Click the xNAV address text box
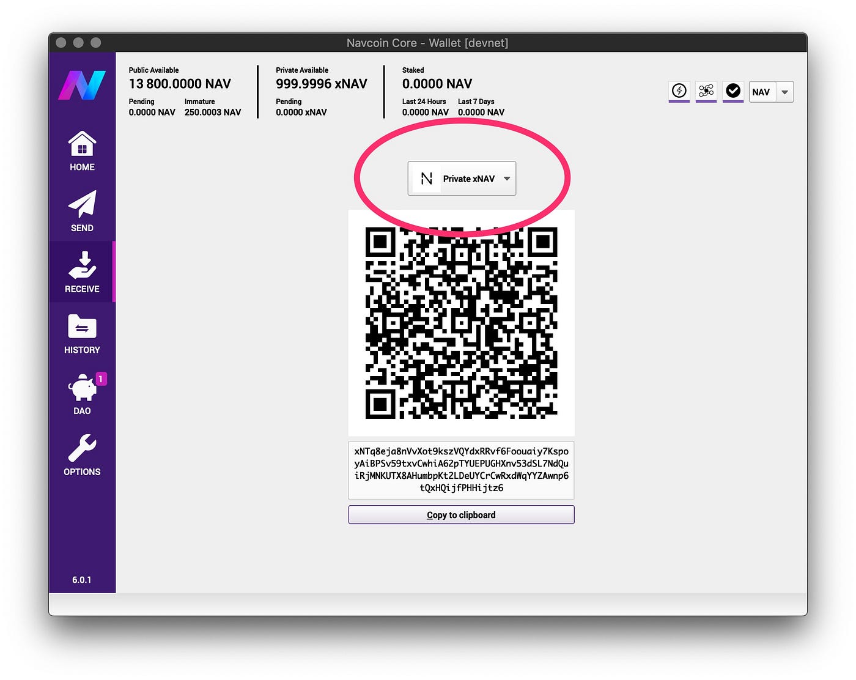The image size is (856, 680). pos(461,470)
